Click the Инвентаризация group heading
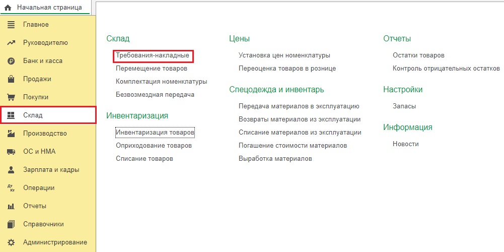 (x=137, y=116)
